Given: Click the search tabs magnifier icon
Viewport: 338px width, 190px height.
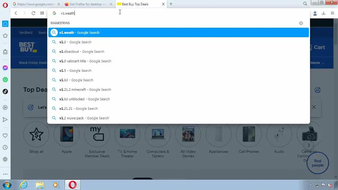Looking at the screenshot, I should tap(305, 4).
